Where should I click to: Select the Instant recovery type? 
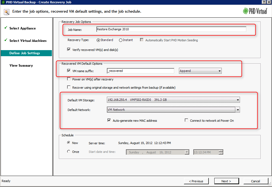(x=121, y=40)
